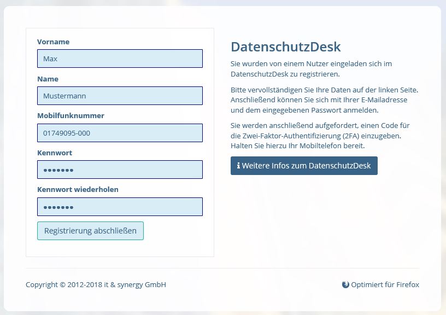This screenshot has height=315, width=446.
Task: Click paragraph starting 'Bitte vervollständigen Sie'
Action: click(324, 100)
